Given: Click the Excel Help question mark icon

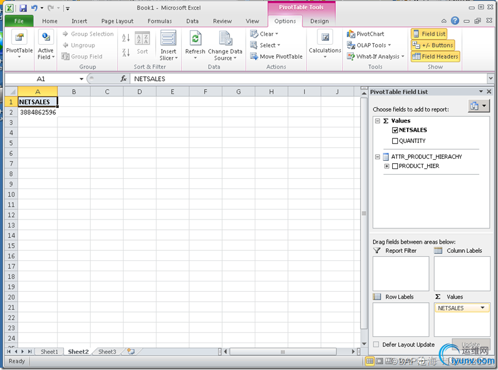Looking at the screenshot, I should click(455, 21).
